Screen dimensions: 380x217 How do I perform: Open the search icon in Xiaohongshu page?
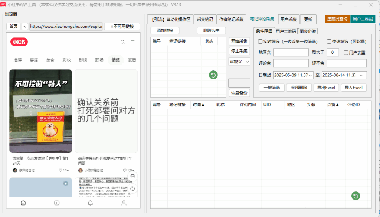point(122,42)
